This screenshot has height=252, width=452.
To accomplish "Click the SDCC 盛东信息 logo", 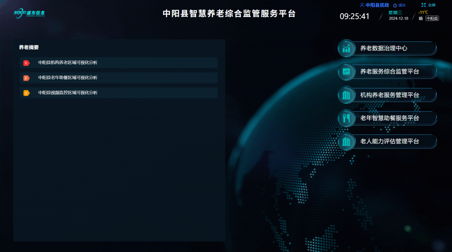I will coord(29,13).
